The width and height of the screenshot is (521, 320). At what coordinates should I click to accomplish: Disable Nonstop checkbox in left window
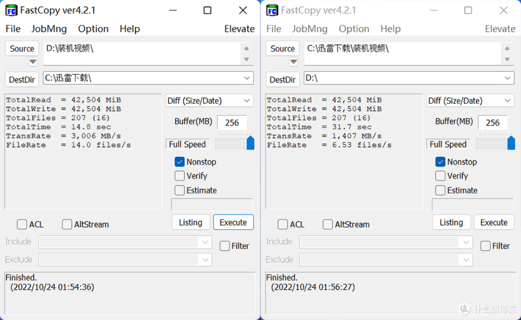point(179,162)
